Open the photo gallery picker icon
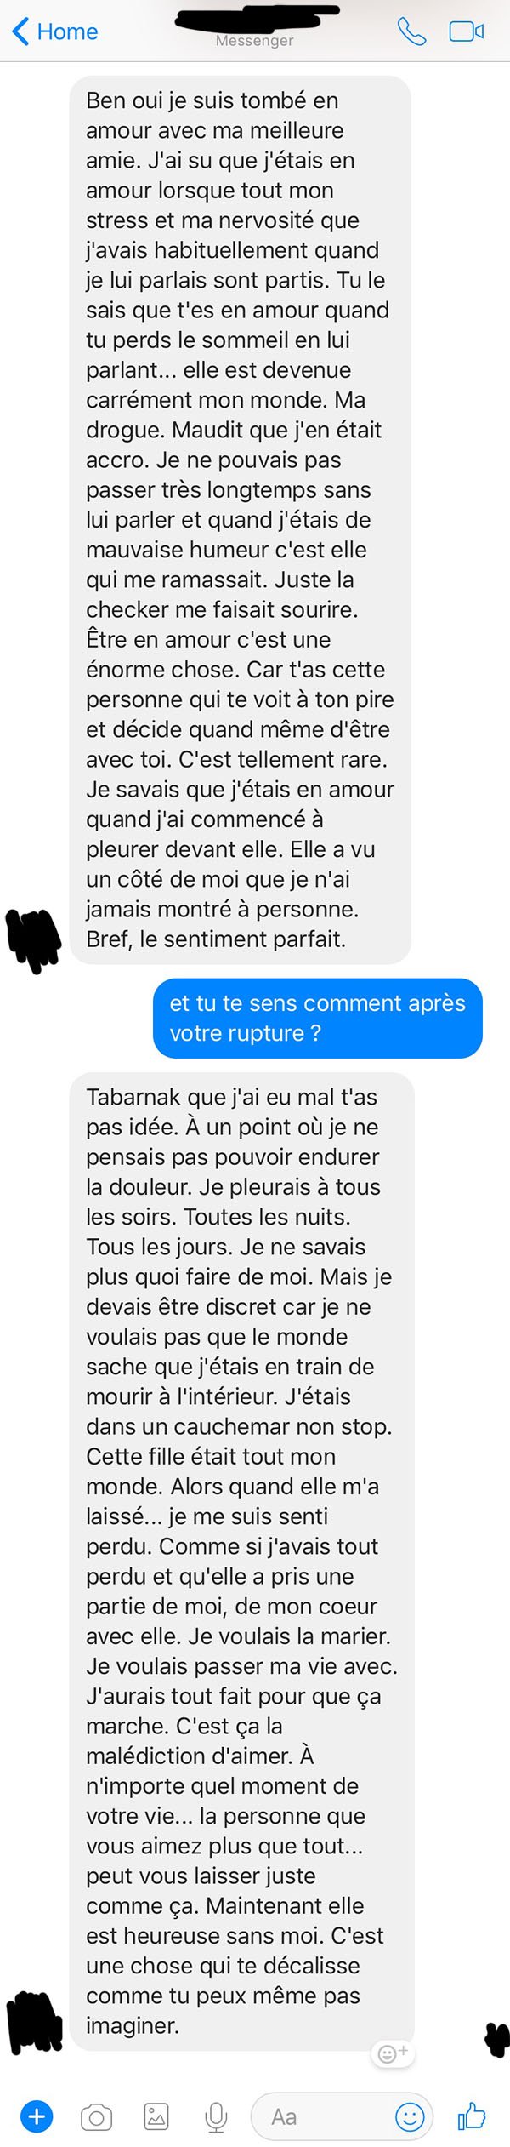 click(156, 2116)
